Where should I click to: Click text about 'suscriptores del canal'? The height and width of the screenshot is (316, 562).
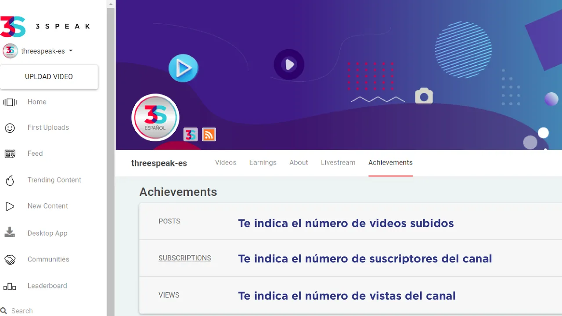click(365, 259)
